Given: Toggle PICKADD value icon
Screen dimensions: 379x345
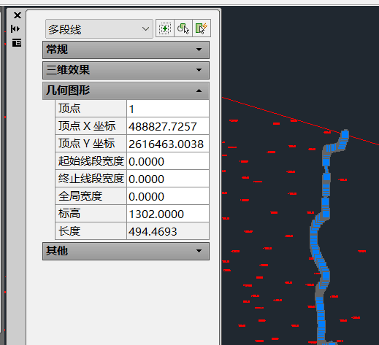Looking at the screenshot, I should tap(165, 28).
